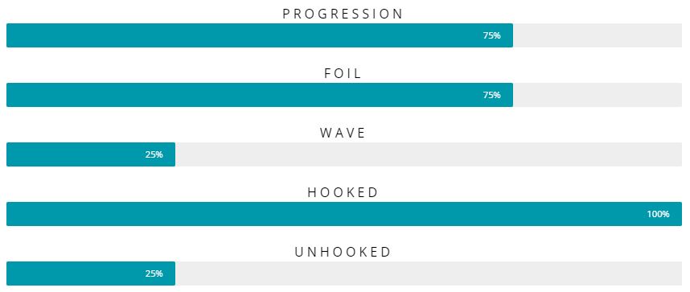Click the HOOKED heading label
The width and height of the screenshot is (690, 292).
click(343, 192)
